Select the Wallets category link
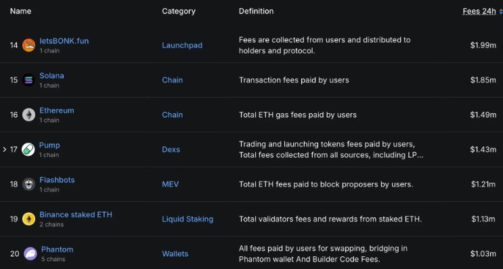The width and height of the screenshot is (503, 269). [x=175, y=253]
